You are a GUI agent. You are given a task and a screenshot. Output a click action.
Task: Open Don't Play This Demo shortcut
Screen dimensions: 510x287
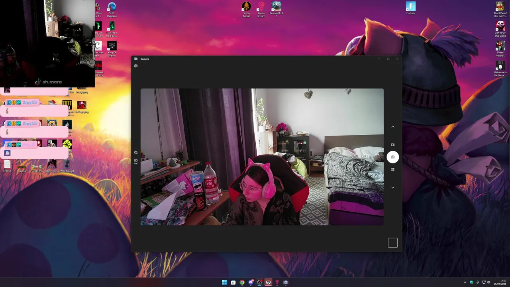tap(500, 29)
